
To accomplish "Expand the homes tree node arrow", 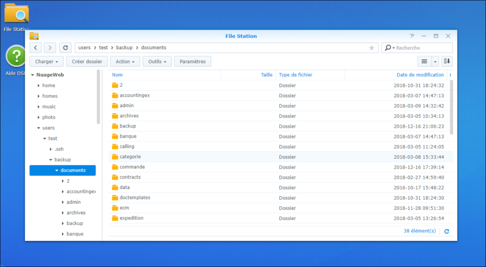I will (38, 96).
